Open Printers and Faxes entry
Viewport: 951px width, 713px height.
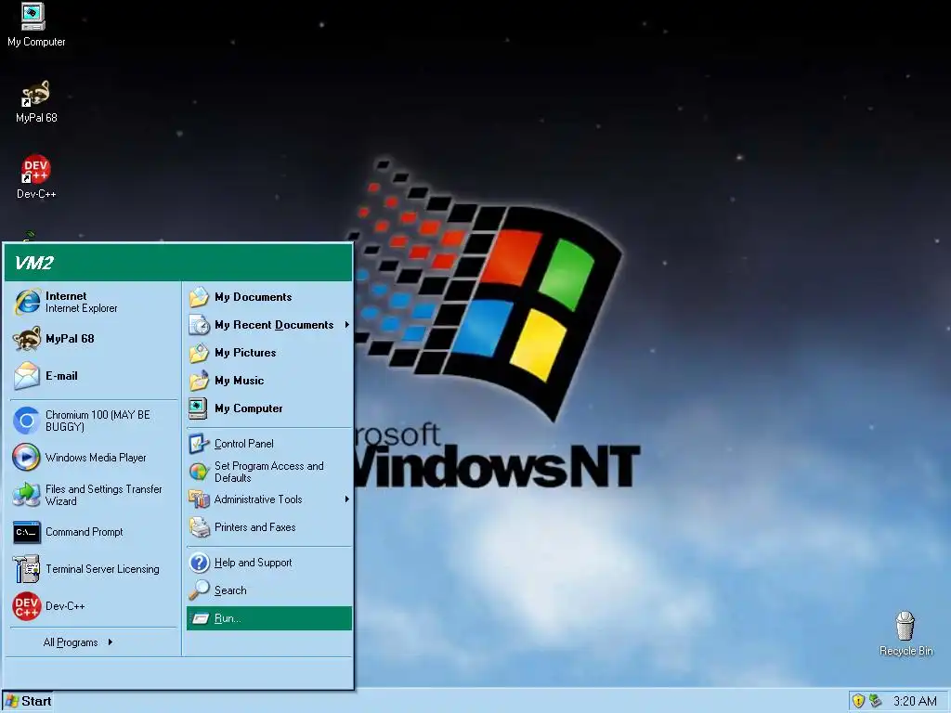[269, 527]
